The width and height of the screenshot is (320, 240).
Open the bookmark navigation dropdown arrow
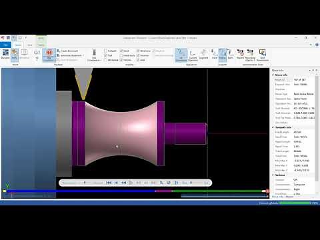tap(83, 55)
